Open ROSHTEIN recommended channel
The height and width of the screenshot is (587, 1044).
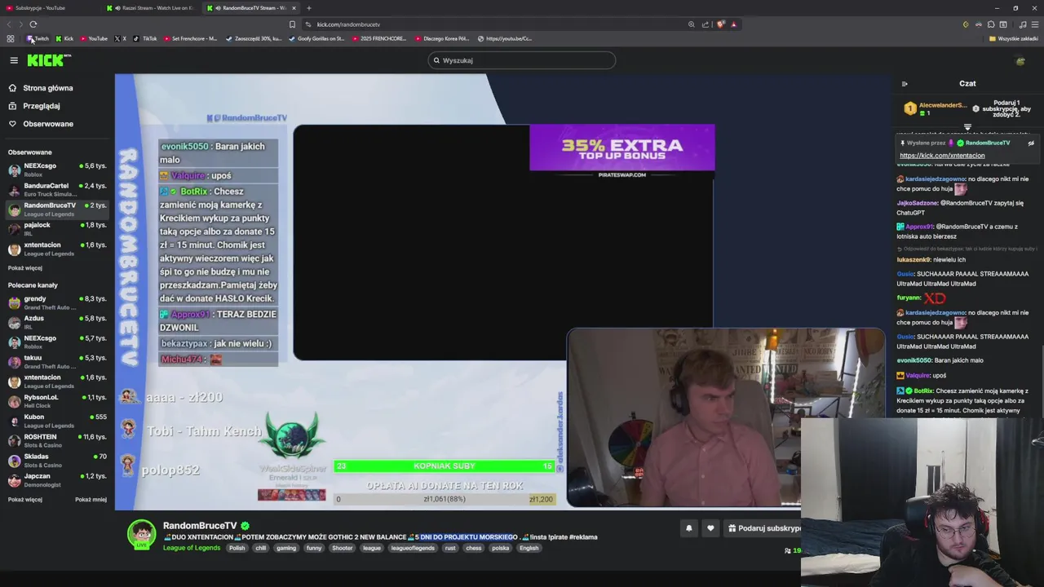[57, 440]
